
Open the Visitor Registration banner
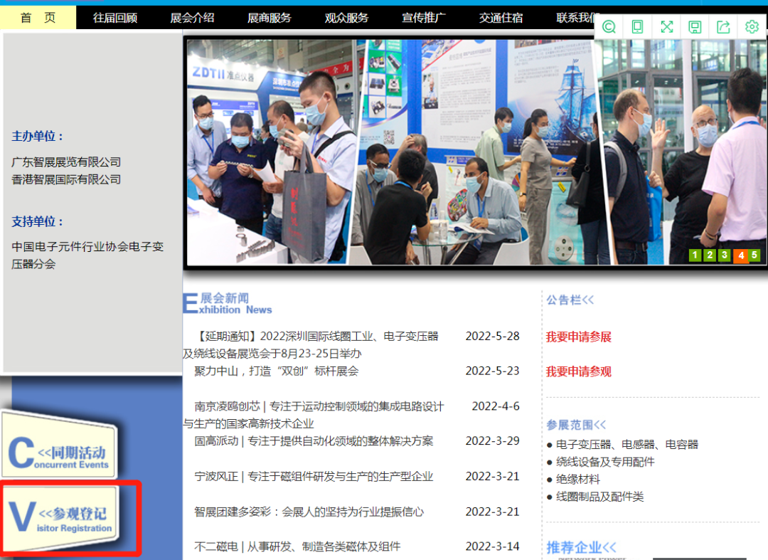pos(62,517)
